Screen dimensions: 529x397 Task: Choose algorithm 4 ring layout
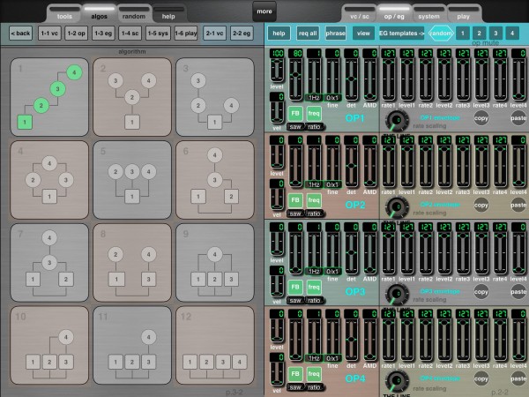click(x=49, y=180)
